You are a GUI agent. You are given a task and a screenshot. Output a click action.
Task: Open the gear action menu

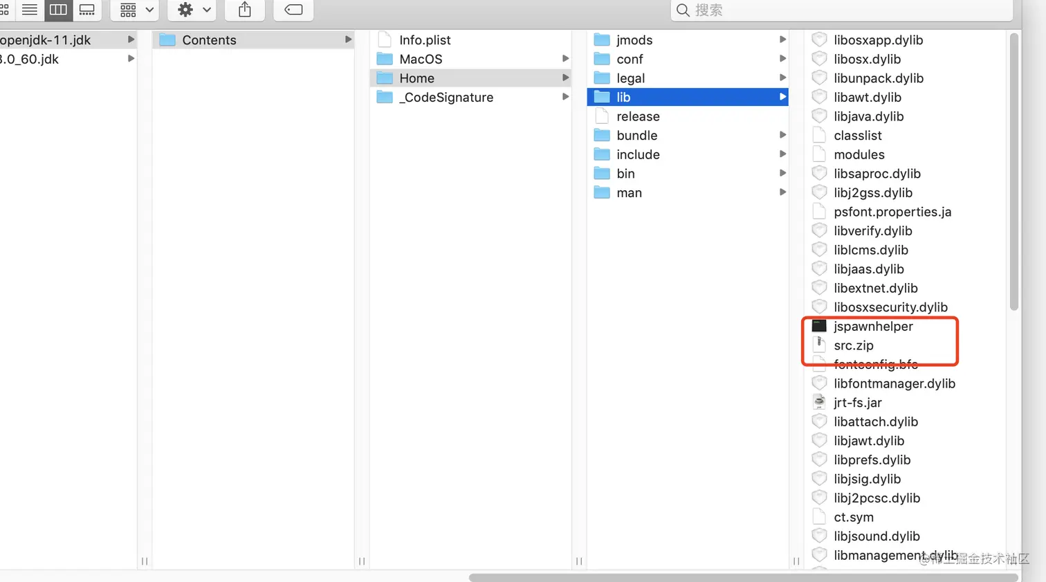click(193, 10)
